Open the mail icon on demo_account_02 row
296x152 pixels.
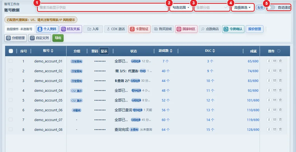(x=275, y=71)
